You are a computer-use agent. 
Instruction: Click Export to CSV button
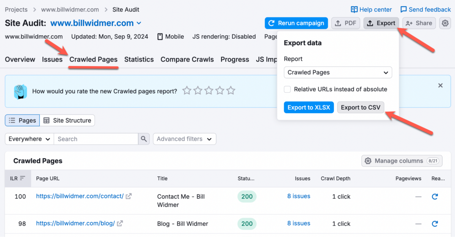361,108
